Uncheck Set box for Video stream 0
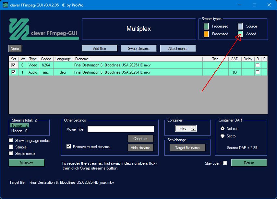The image size is (277, 199). pyautogui.click(x=13, y=65)
